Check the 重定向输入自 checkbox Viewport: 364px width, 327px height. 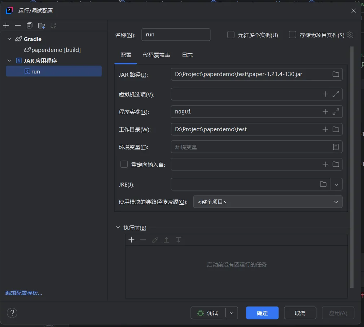point(124,164)
